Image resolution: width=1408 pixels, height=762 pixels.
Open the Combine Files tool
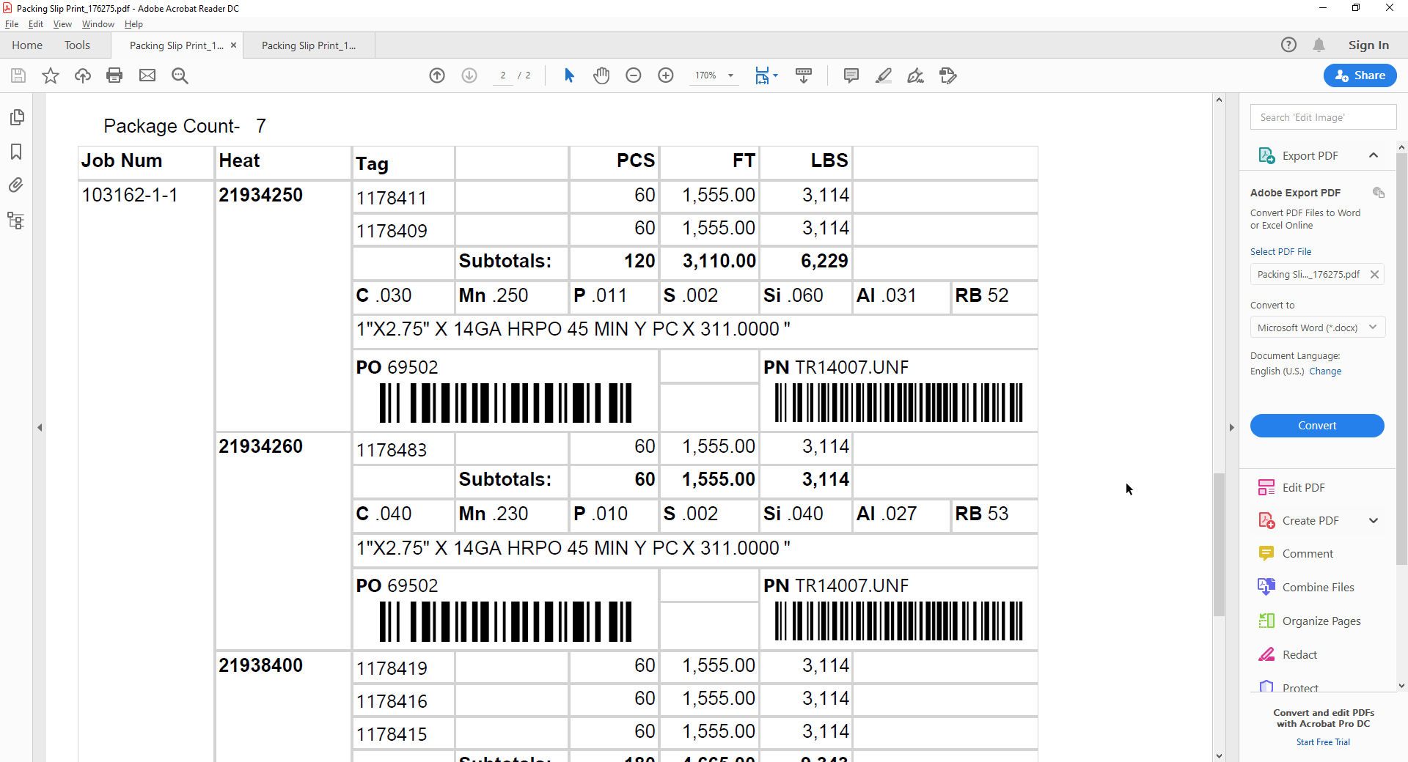coord(1318,587)
